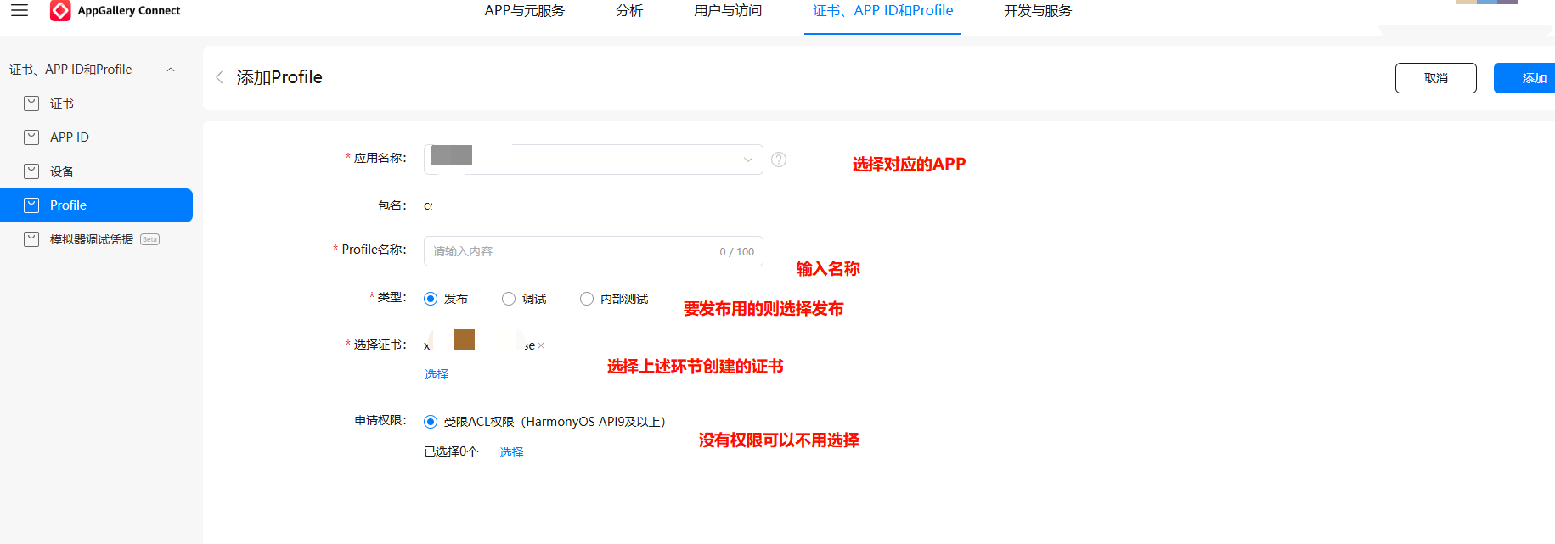The image size is (1555, 544).
Task: Open the 开发与服务 top tab
Action: pos(1037,11)
